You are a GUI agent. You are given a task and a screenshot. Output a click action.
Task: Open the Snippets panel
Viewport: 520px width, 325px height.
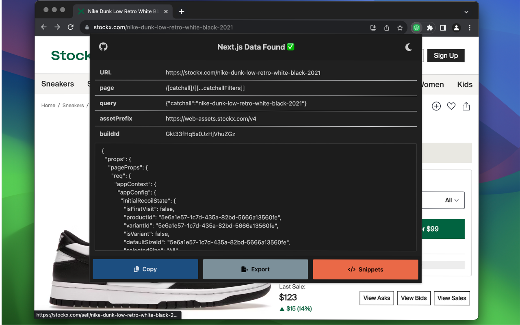point(365,269)
